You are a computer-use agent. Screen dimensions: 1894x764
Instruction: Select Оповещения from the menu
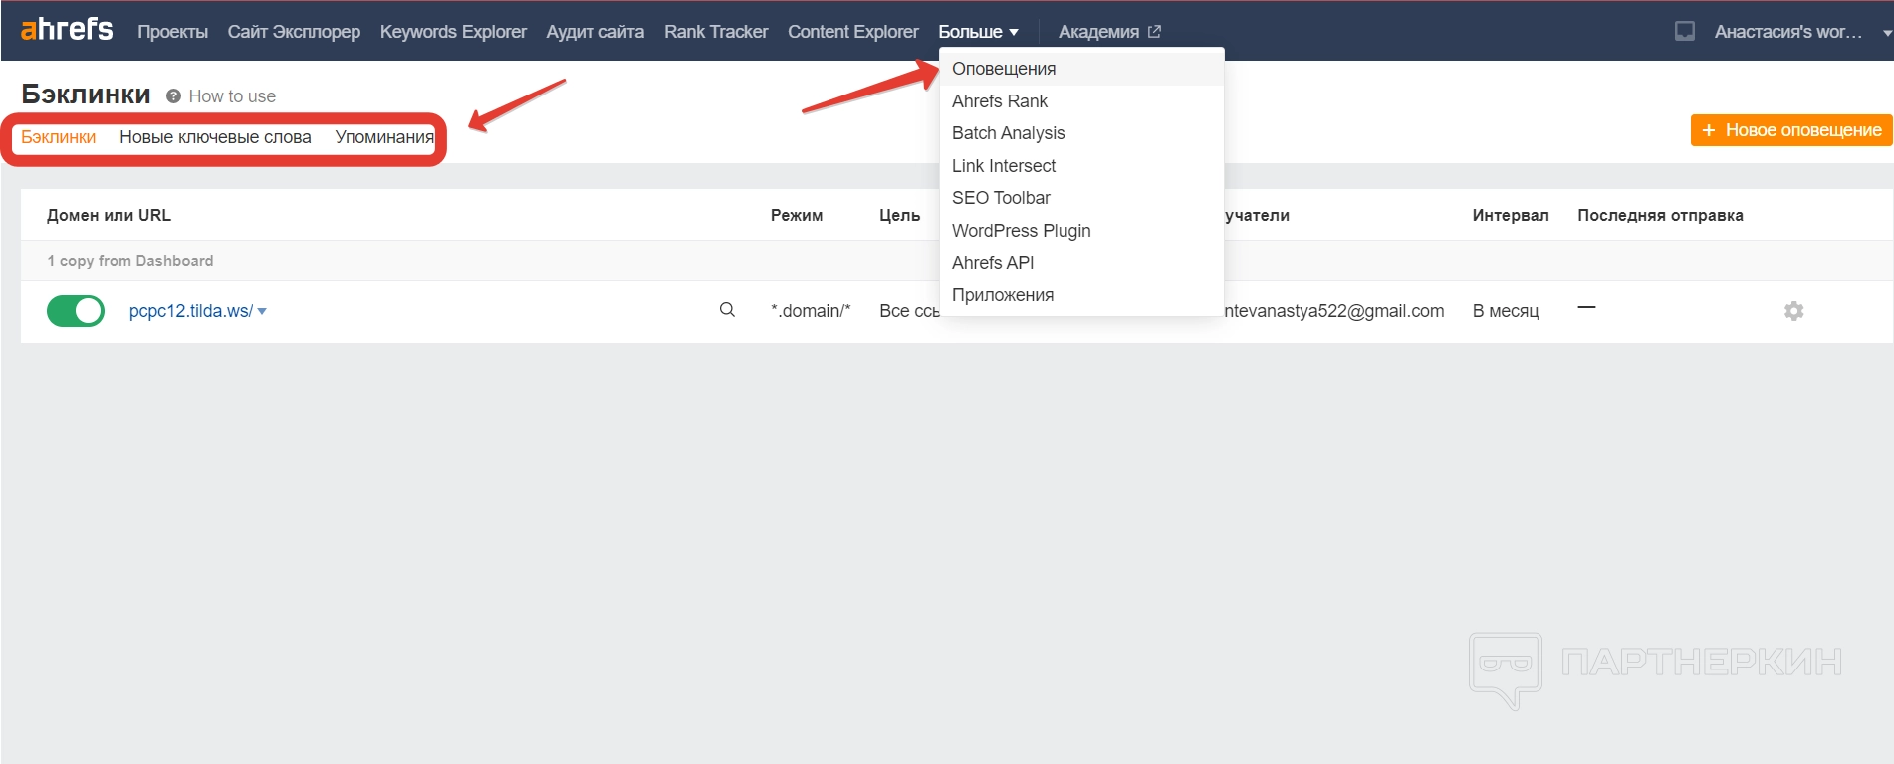pos(1004,69)
